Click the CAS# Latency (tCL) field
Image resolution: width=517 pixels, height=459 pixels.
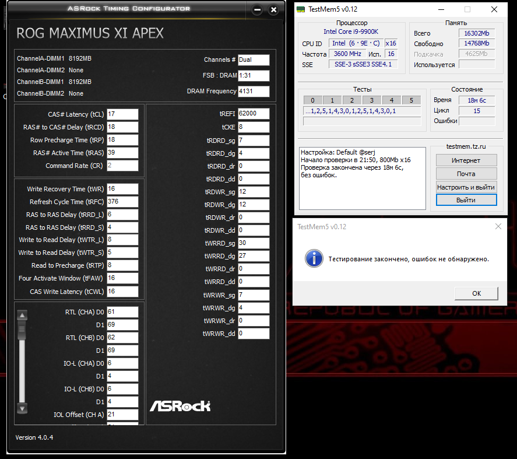pyautogui.click(x=122, y=114)
